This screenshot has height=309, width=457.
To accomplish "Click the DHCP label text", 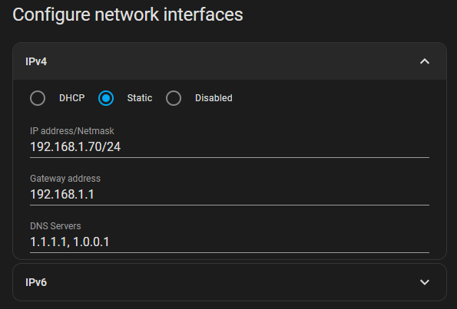I will point(71,98).
